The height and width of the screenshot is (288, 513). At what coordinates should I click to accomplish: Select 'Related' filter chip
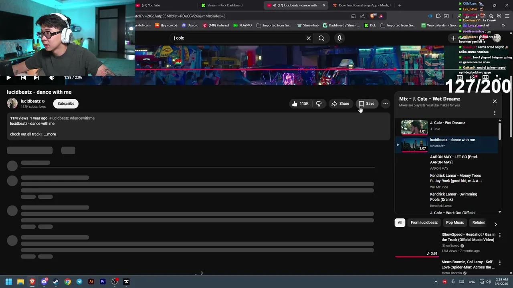click(x=479, y=222)
